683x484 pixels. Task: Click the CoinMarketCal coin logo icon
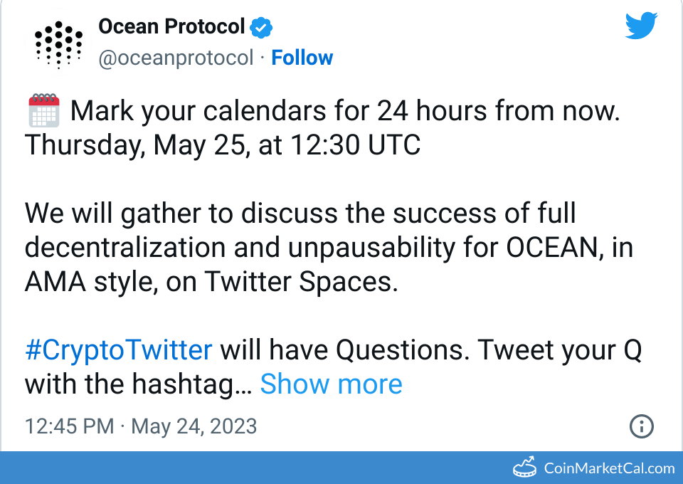pyautogui.click(x=525, y=468)
